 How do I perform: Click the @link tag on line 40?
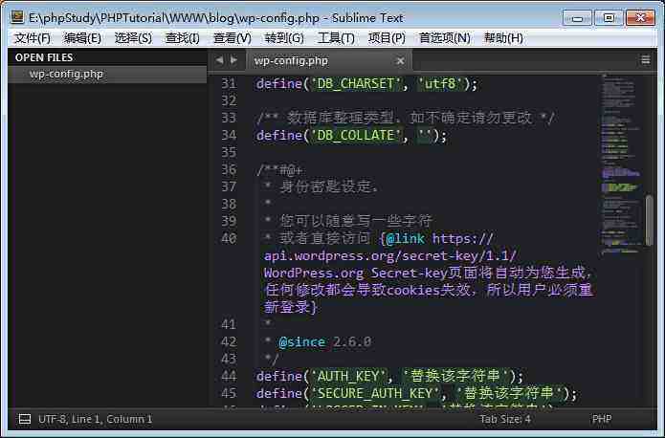click(405, 238)
